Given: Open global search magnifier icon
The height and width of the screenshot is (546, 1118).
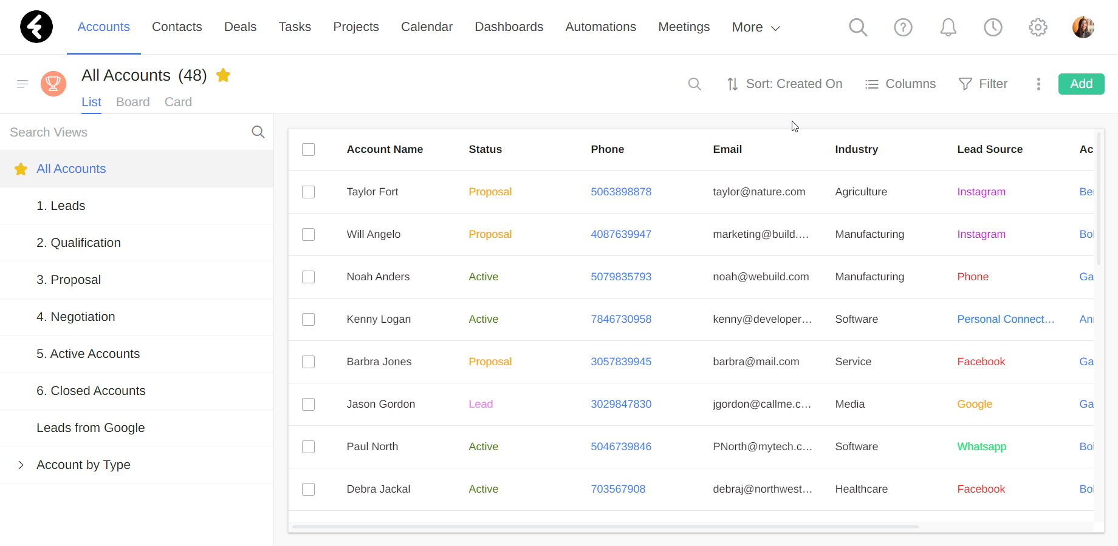Looking at the screenshot, I should point(858,27).
